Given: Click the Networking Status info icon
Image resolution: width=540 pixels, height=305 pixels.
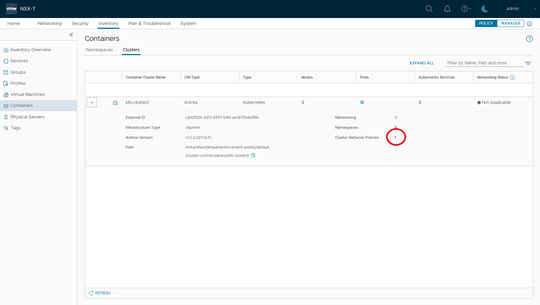Looking at the screenshot, I should click(x=512, y=77).
